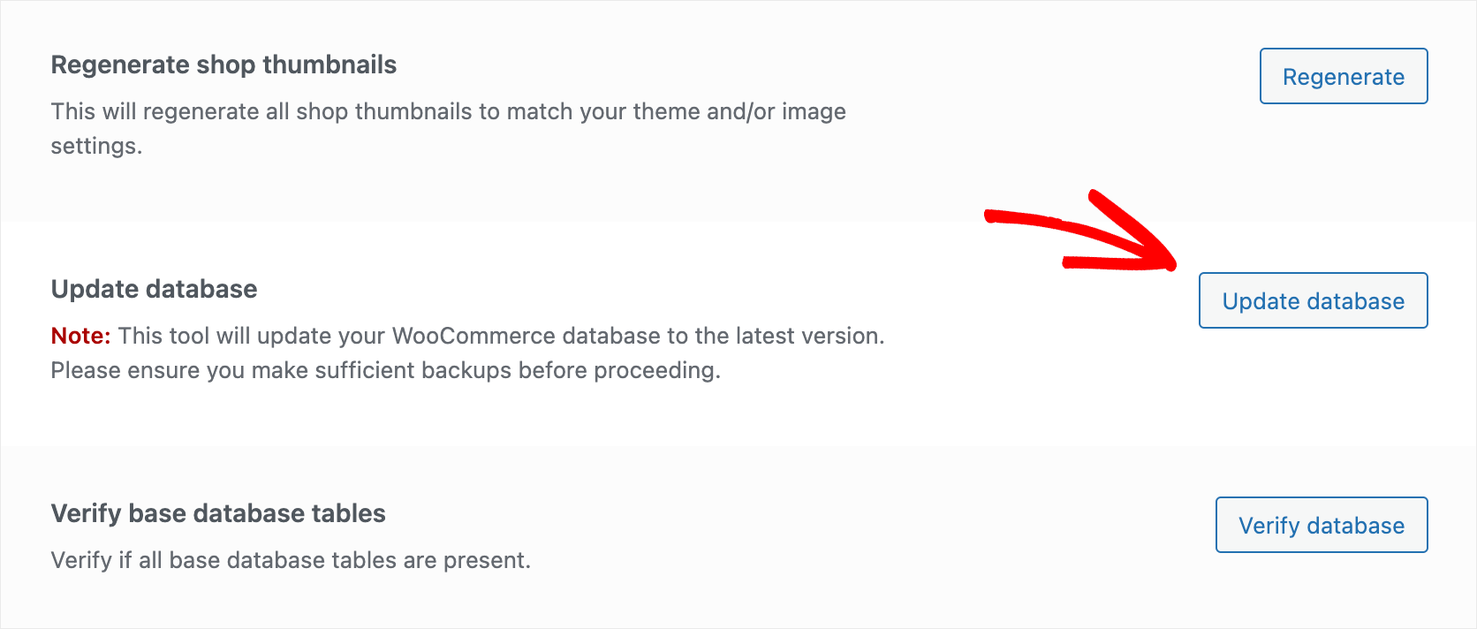Click the red 'Note:' label text
This screenshot has height=629, width=1477.
click(80, 336)
